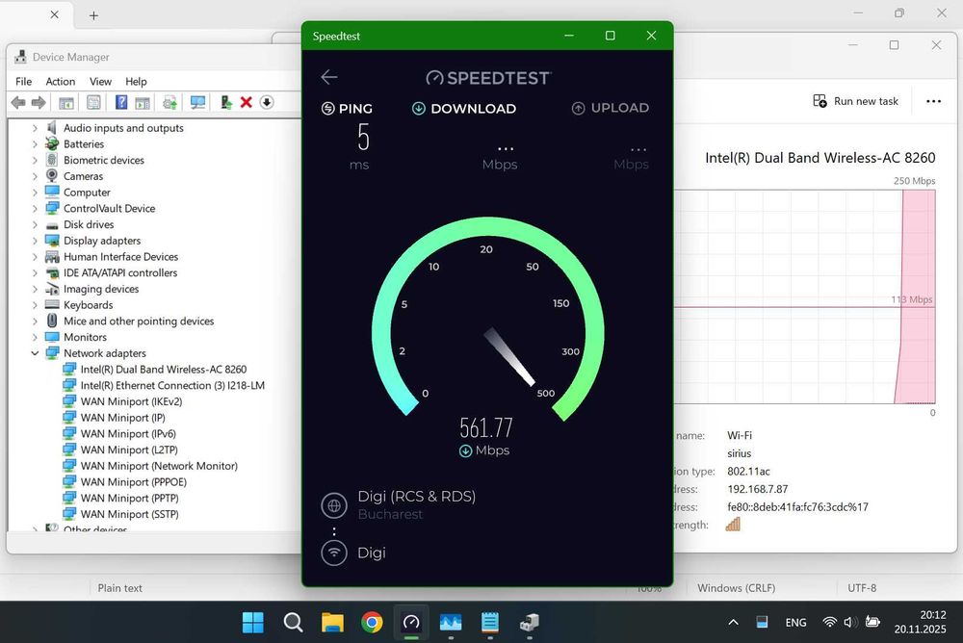Select WAN Miniport (PPPOE) device
The width and height of the screenshot is (963, 643).
click(x=133, y=482)
